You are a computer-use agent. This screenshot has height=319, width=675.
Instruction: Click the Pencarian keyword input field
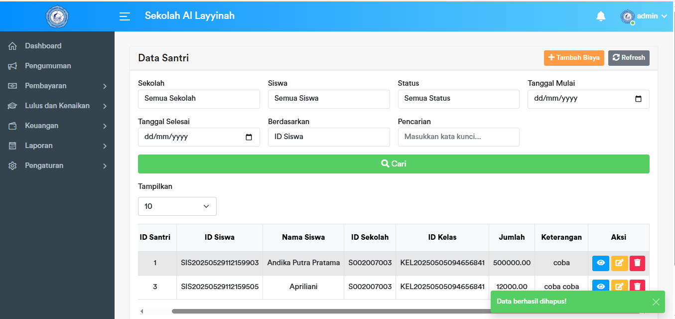(458, 137)
